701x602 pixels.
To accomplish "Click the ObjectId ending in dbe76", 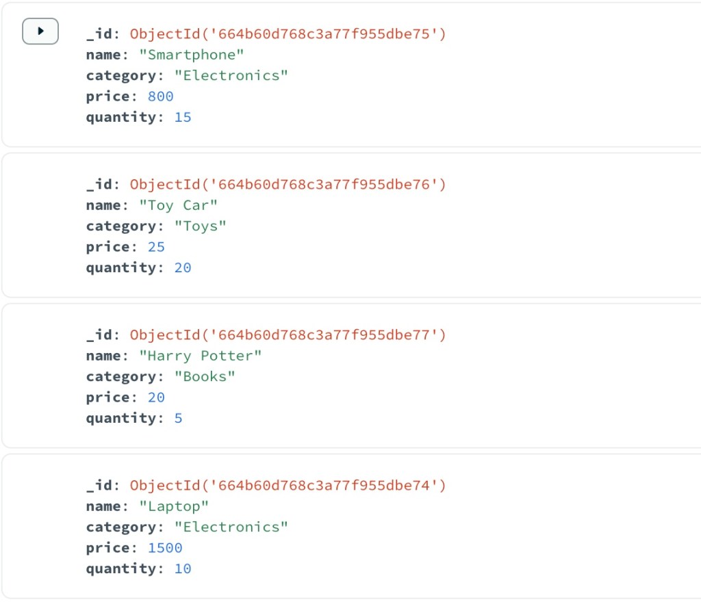I will click(288, 185).
